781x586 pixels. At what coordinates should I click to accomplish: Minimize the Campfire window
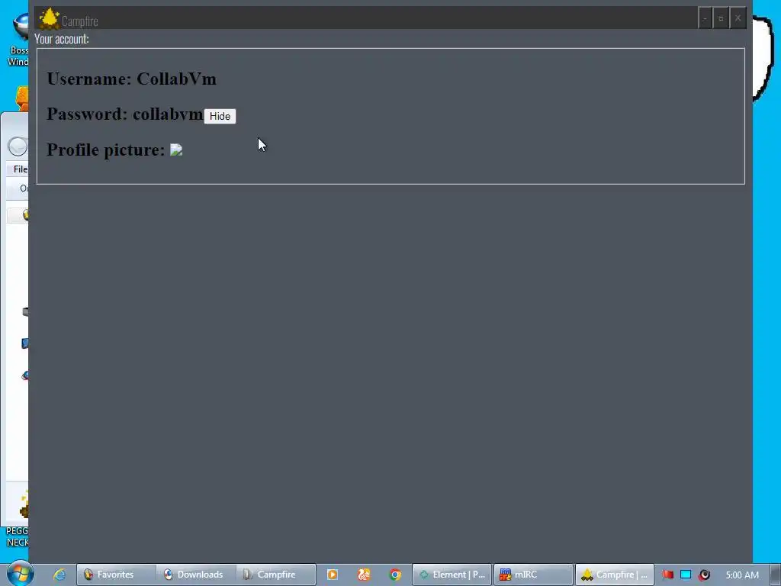pyautogui.click(x=705, y=18)
